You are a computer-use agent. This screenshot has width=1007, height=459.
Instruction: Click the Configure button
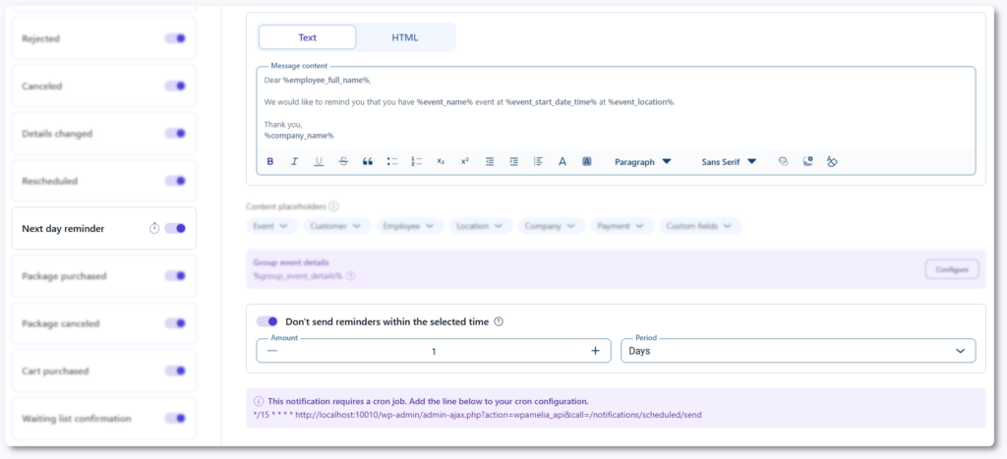click(x=952, y=269)
